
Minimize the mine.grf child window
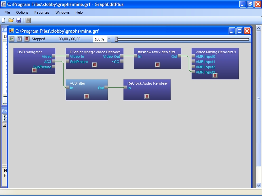[232, 31]
